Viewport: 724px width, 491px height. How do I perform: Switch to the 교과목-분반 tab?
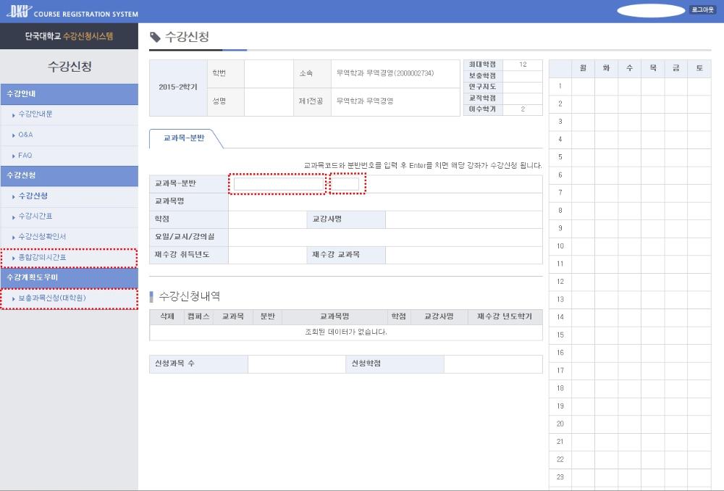click(185, 138)
